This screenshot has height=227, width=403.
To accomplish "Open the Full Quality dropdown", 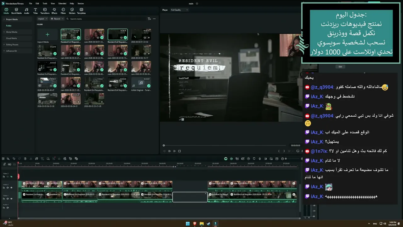I will (x=179, y=10).
